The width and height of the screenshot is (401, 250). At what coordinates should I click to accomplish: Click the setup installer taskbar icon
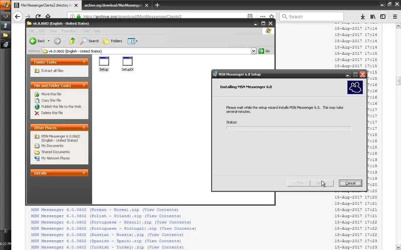coord(5,45)
